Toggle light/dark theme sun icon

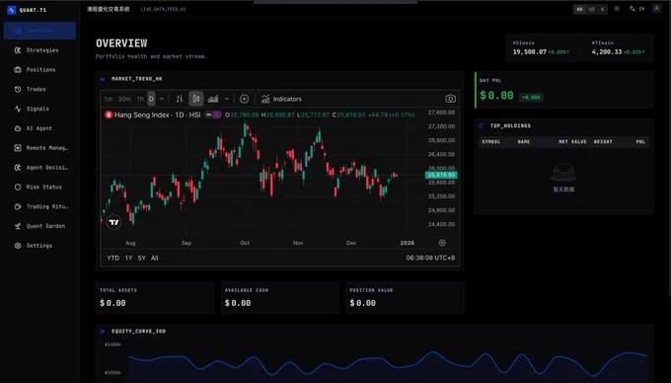(617, 9)
